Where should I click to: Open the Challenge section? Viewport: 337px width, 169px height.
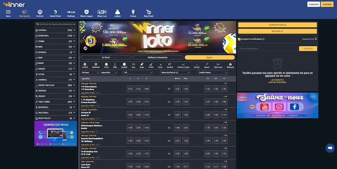(71, 13)
